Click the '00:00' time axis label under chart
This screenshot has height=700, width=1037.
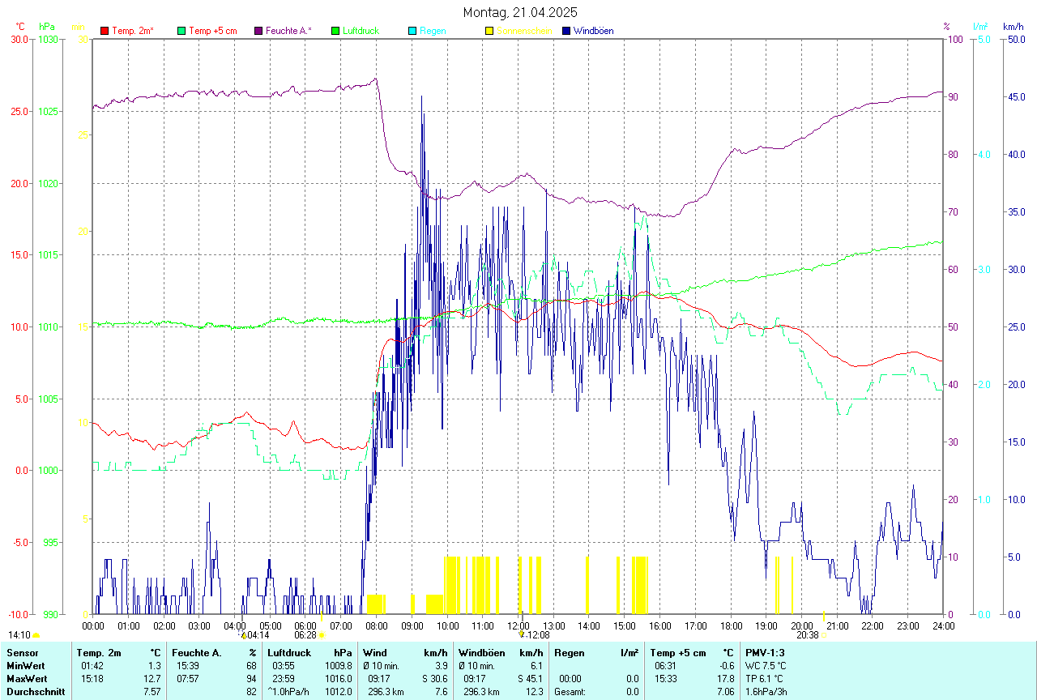coord(93,625)
